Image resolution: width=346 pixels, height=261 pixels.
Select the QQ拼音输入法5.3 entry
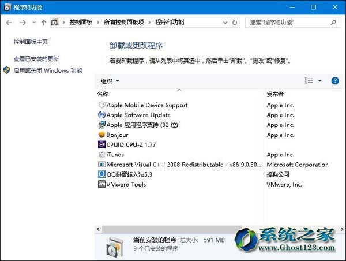pyautogui.click(x=129, y=174)
